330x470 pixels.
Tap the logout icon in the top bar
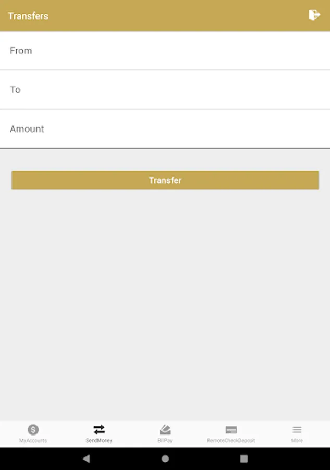point(314,16)
